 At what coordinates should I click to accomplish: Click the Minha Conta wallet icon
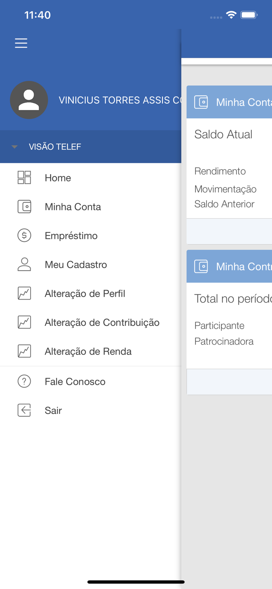click(x=24, y=207)
